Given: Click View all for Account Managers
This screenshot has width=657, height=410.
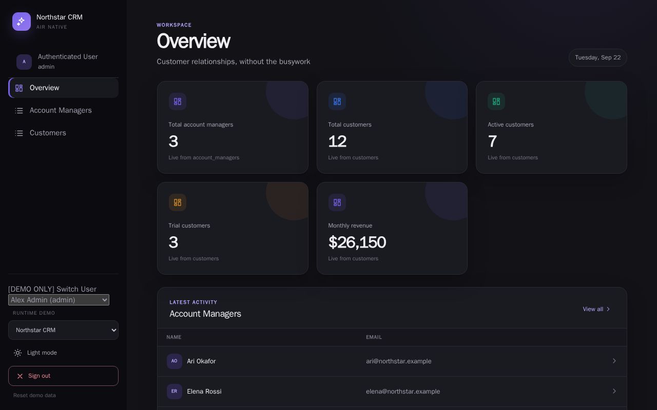Looking at the screenshot, I should click(x=596, y=309).
